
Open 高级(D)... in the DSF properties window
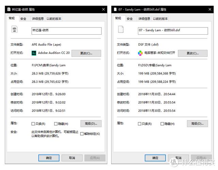click(198, 124)
